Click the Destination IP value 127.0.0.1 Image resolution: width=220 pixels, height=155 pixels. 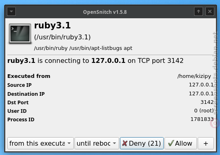[201, 94]
